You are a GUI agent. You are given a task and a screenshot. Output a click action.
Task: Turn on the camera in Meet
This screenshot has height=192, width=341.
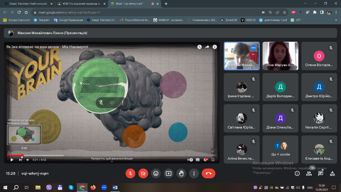143,173
